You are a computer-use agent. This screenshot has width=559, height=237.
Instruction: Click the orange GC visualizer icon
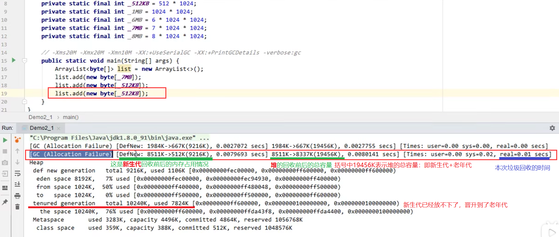(x=17, y=140)
